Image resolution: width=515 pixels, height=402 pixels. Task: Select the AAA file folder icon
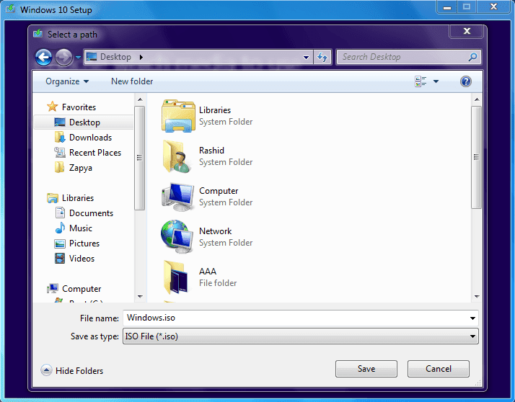(176, 277)
